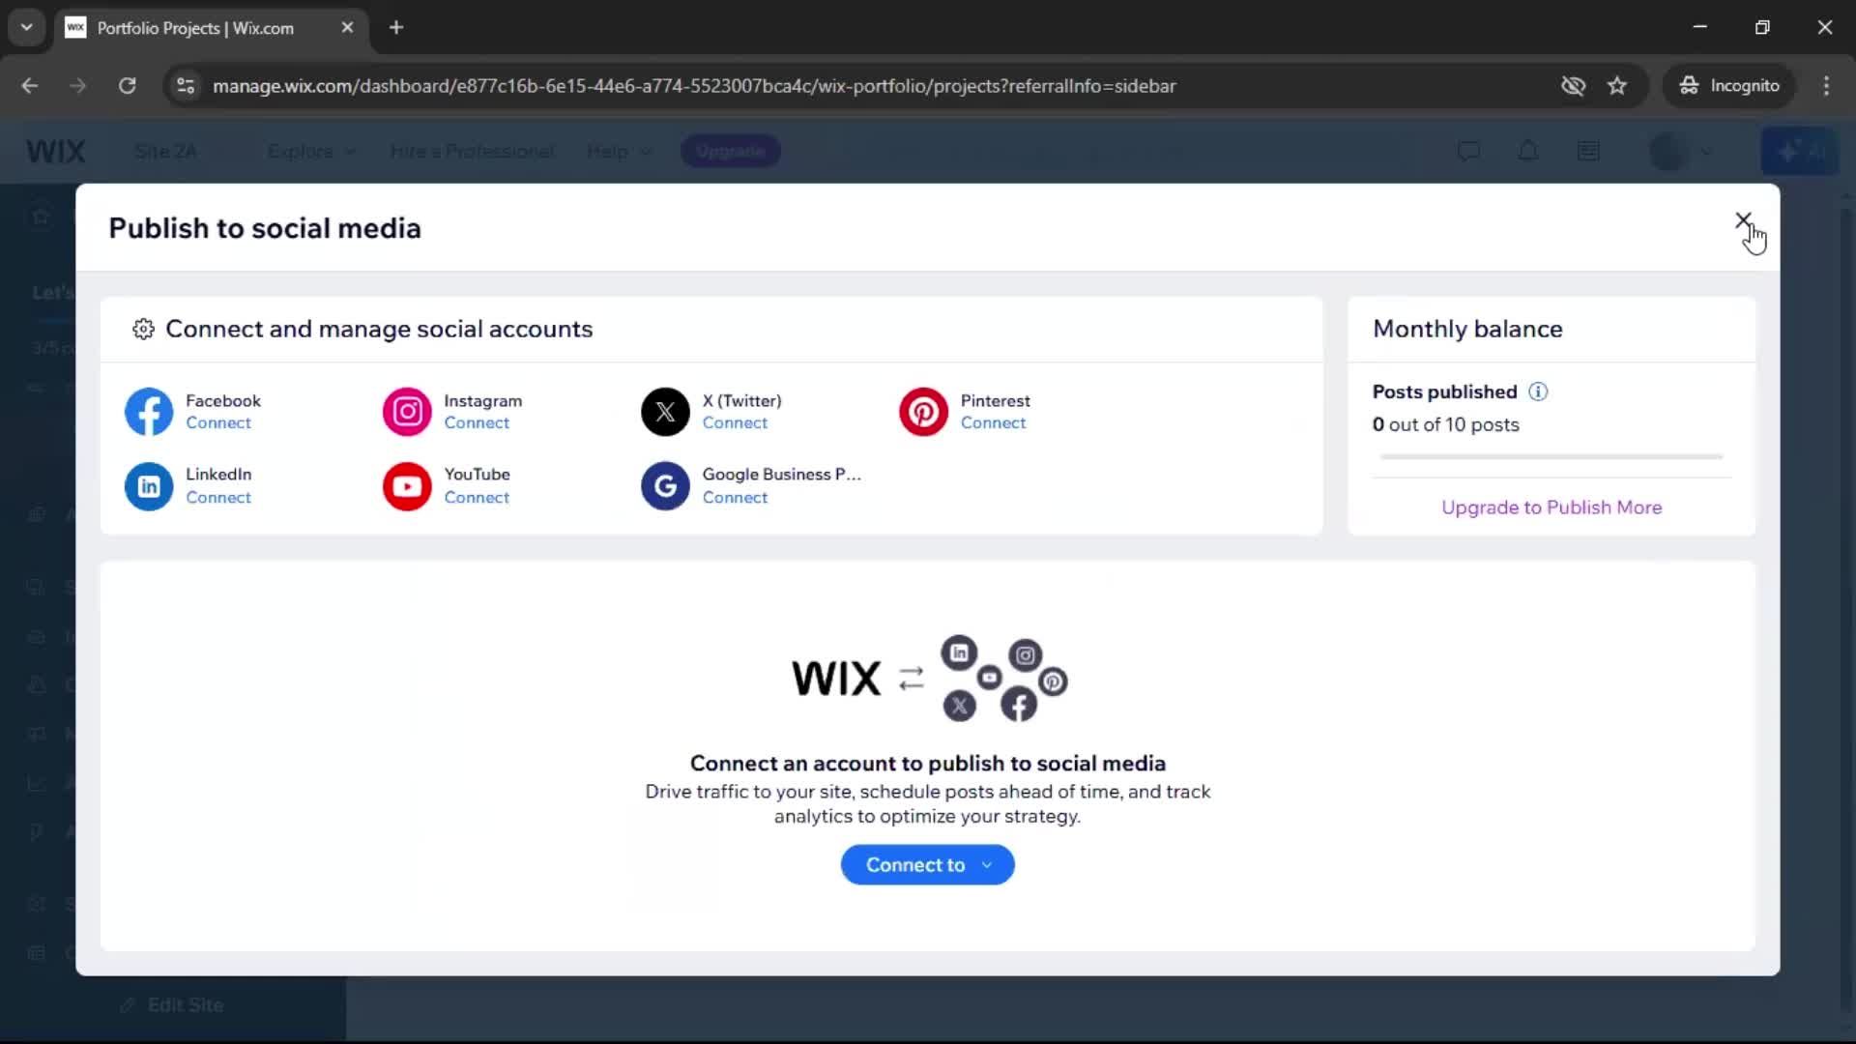1856x1044 pixels.
Task: Connect the X (Twitter) account
Action: pyautogui.click(x=735, y=423)
